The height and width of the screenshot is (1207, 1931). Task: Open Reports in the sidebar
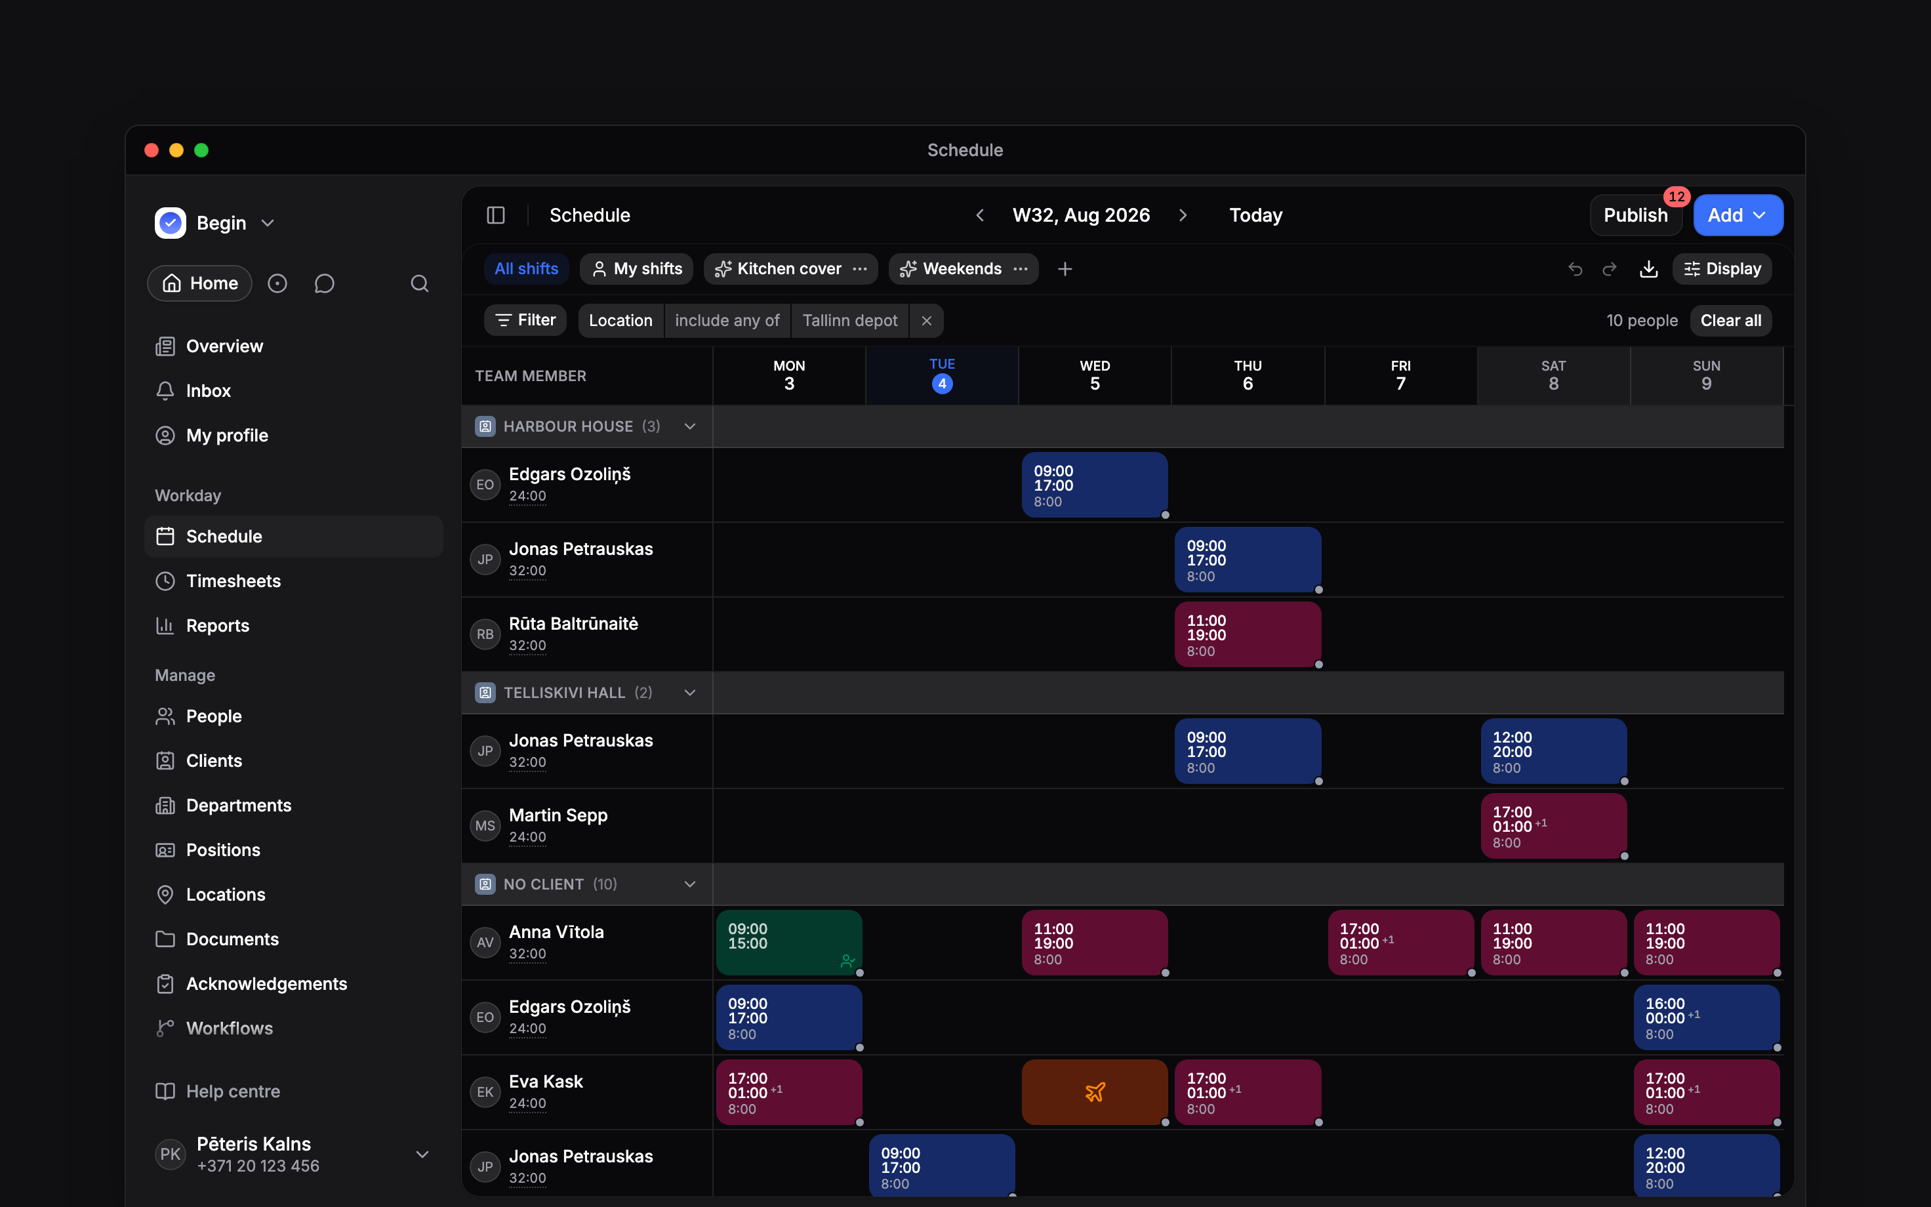pos(294,626)
